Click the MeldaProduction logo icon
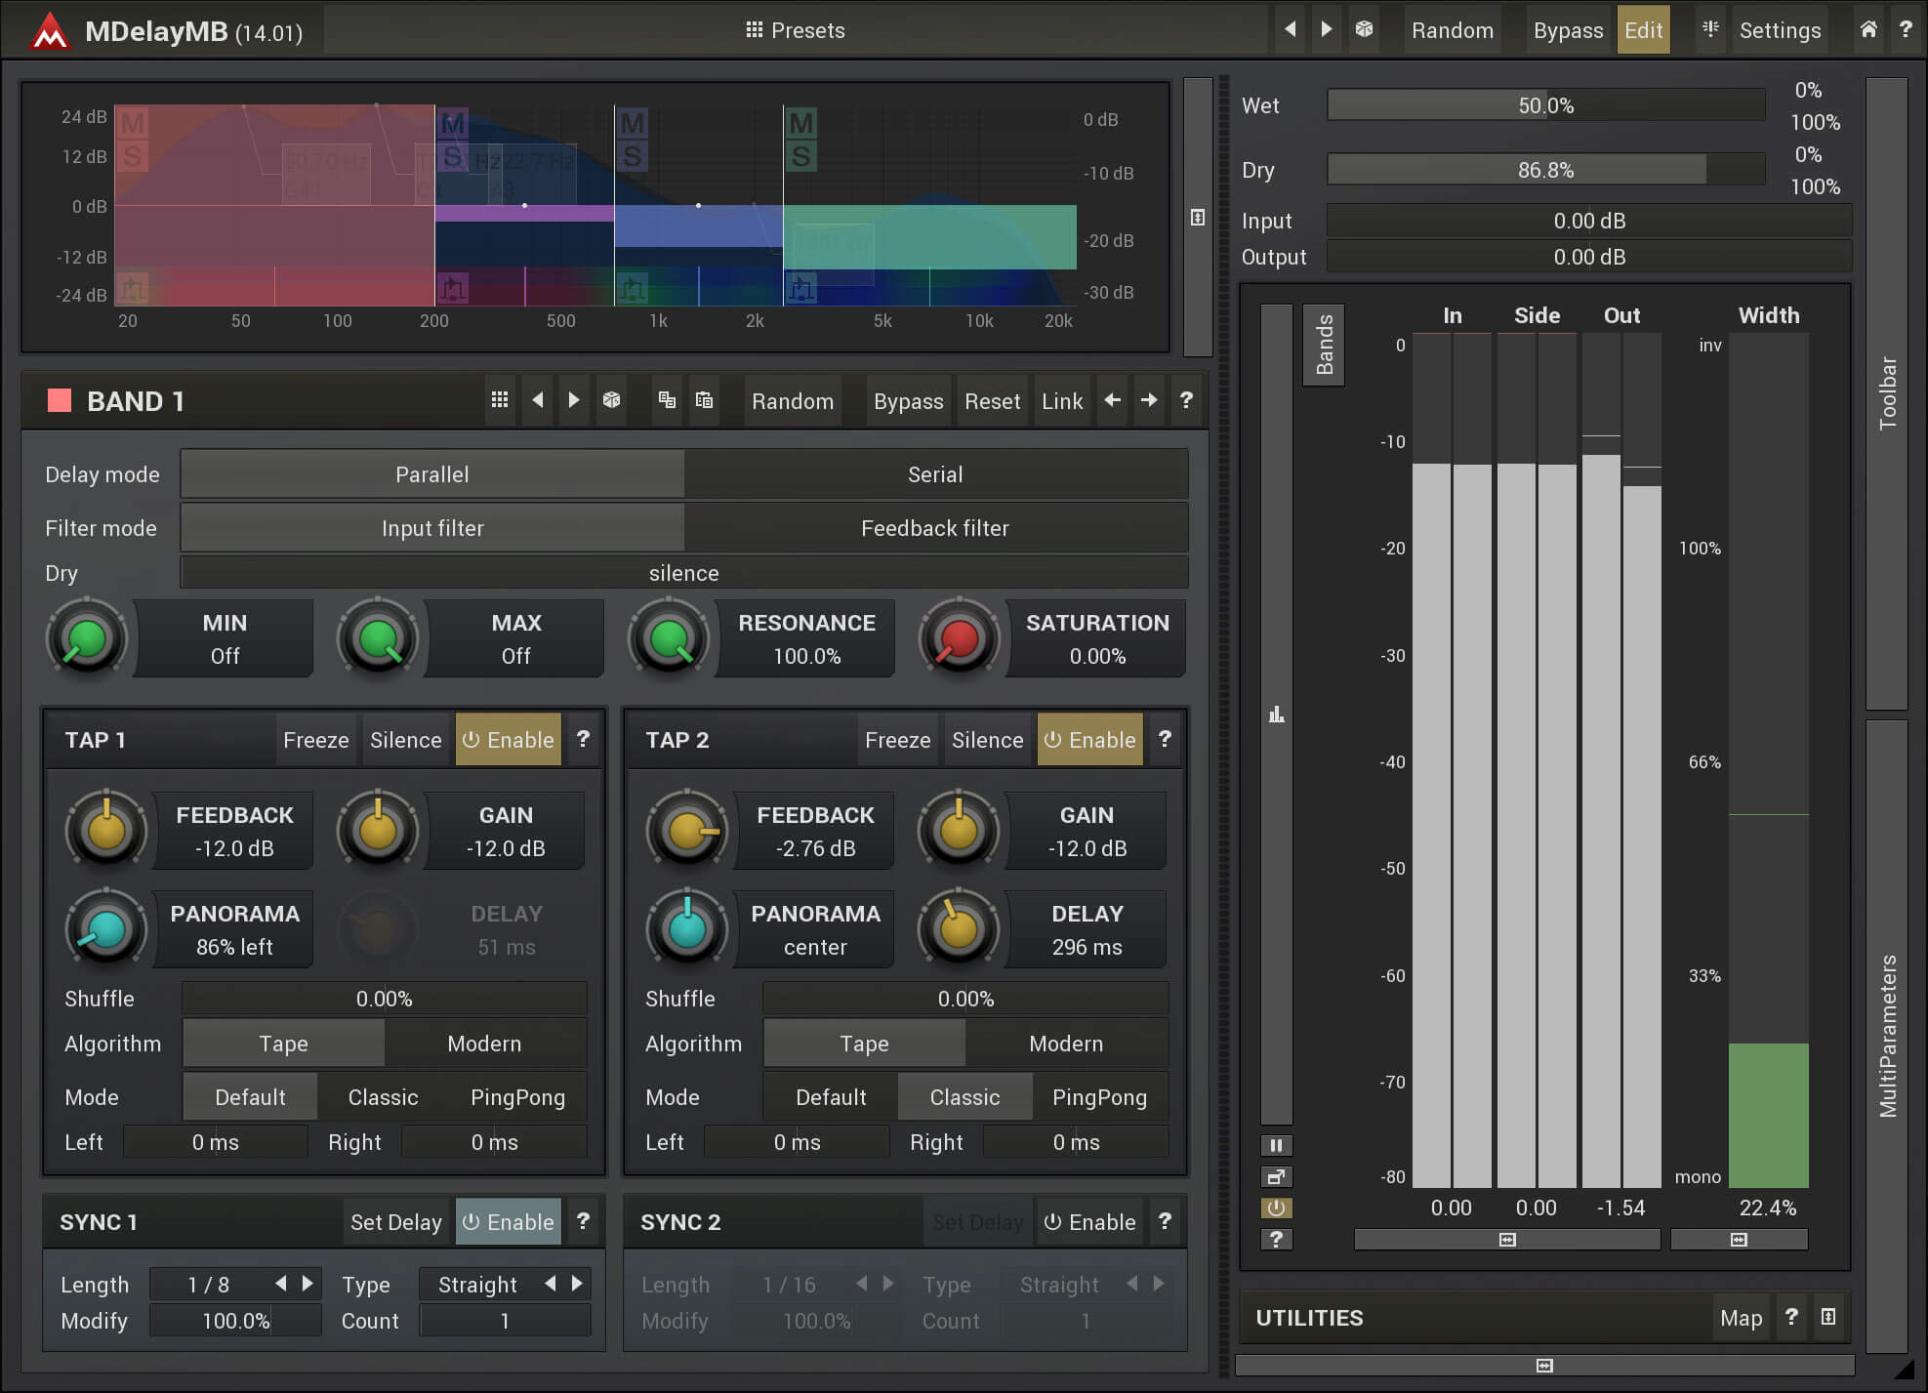 [x=49, y=30]
